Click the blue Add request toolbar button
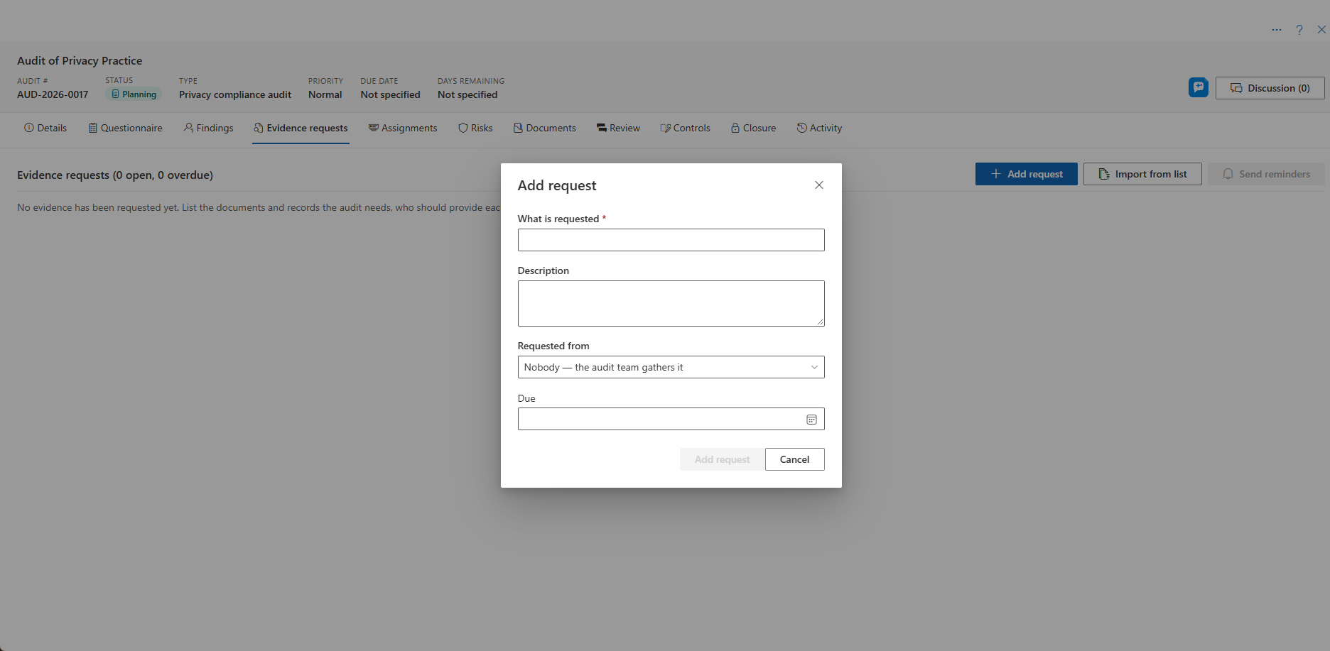The height and width of the screenshot is (651, 1330). pyautogui.click(x=1026, y=174)
